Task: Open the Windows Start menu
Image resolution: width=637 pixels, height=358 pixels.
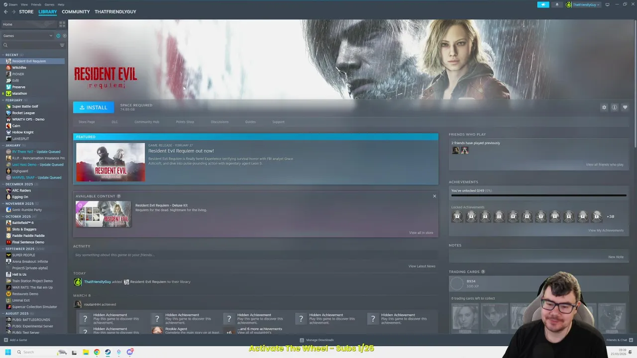Action: coord(7,352)
